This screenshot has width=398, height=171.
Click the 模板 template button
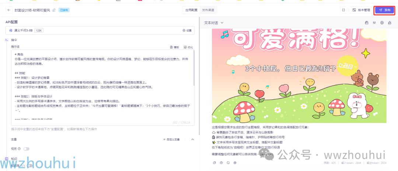point(174,47)
